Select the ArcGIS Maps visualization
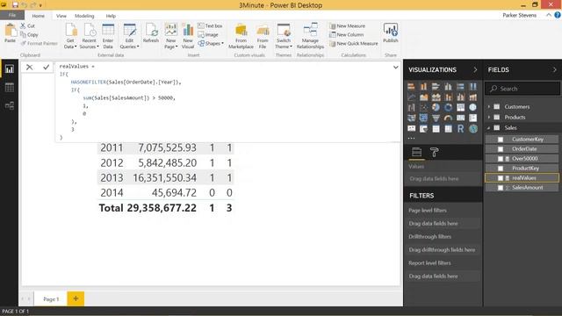Image resolution: width=562 pixels, height=316 pixels. point(472,129)
